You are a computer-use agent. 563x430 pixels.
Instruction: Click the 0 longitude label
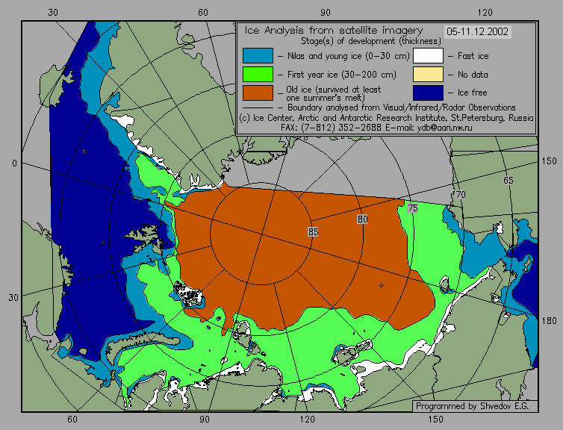tap(14, 163)
